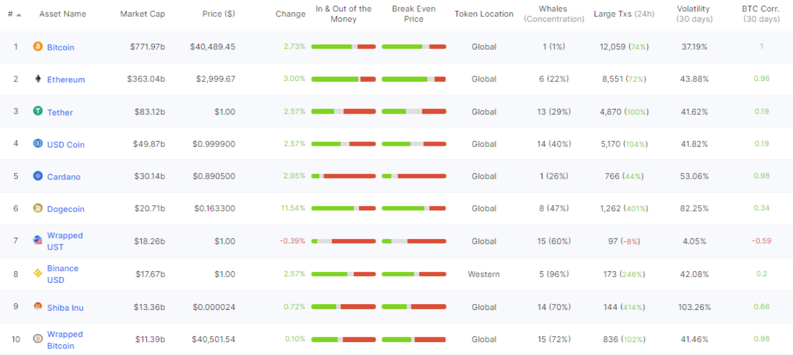The height and width of the screenshot is (355, 793).
Task: Click Wrapped UST's large transactions 97 value
Action: click(613, 241)
